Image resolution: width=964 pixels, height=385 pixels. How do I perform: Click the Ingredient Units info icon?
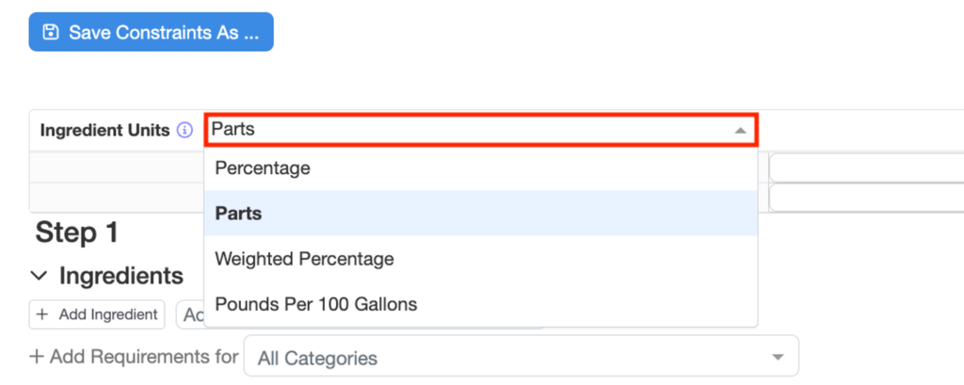click(x=185, y=130)
